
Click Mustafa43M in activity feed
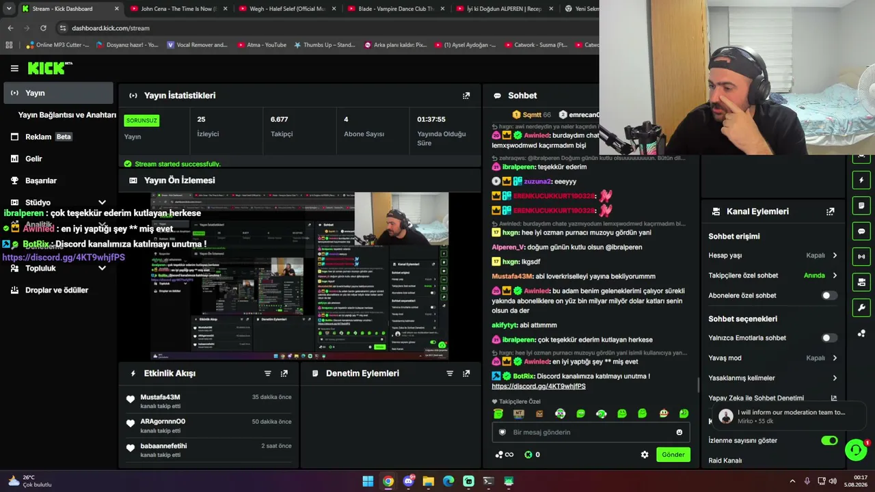(160, 397)
